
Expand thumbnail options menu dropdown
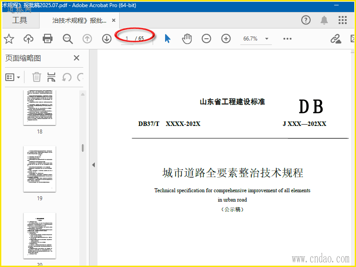point(13,77)
